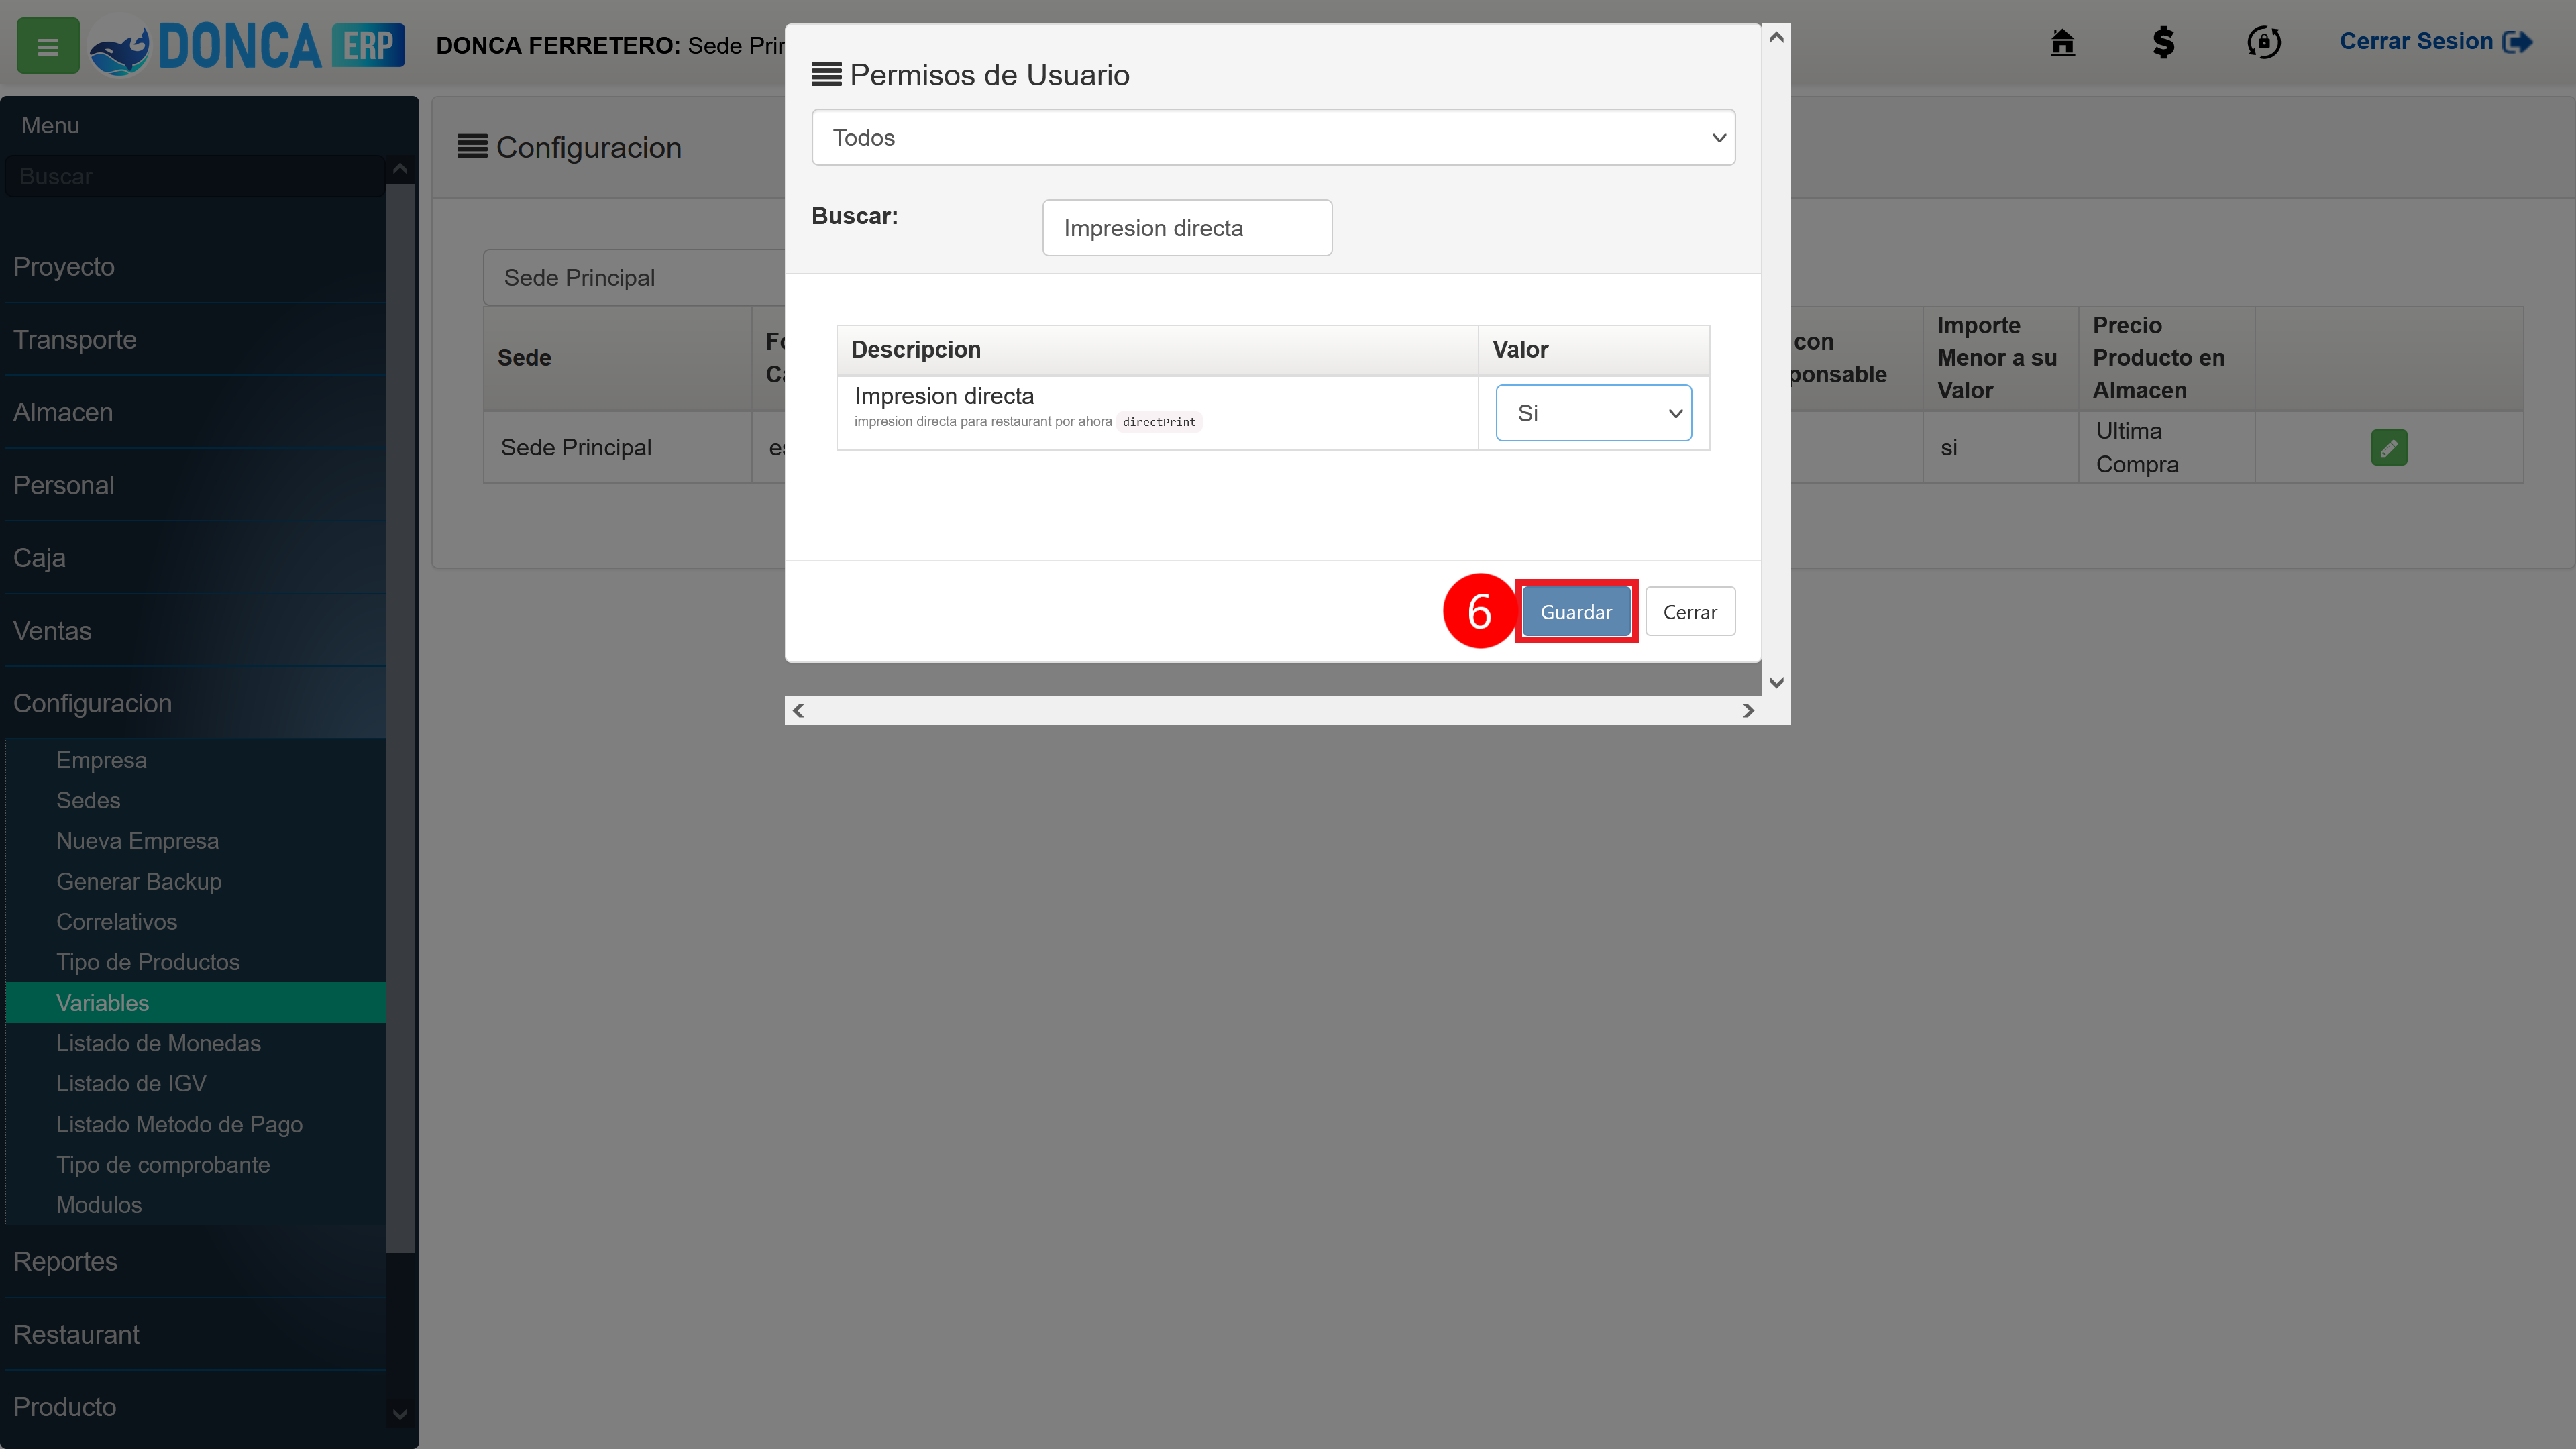This screenshot has width=2576, height=1449.
Task: Click the dialog horizontal scroll right arrow
Action: (x=1748, y=711)
